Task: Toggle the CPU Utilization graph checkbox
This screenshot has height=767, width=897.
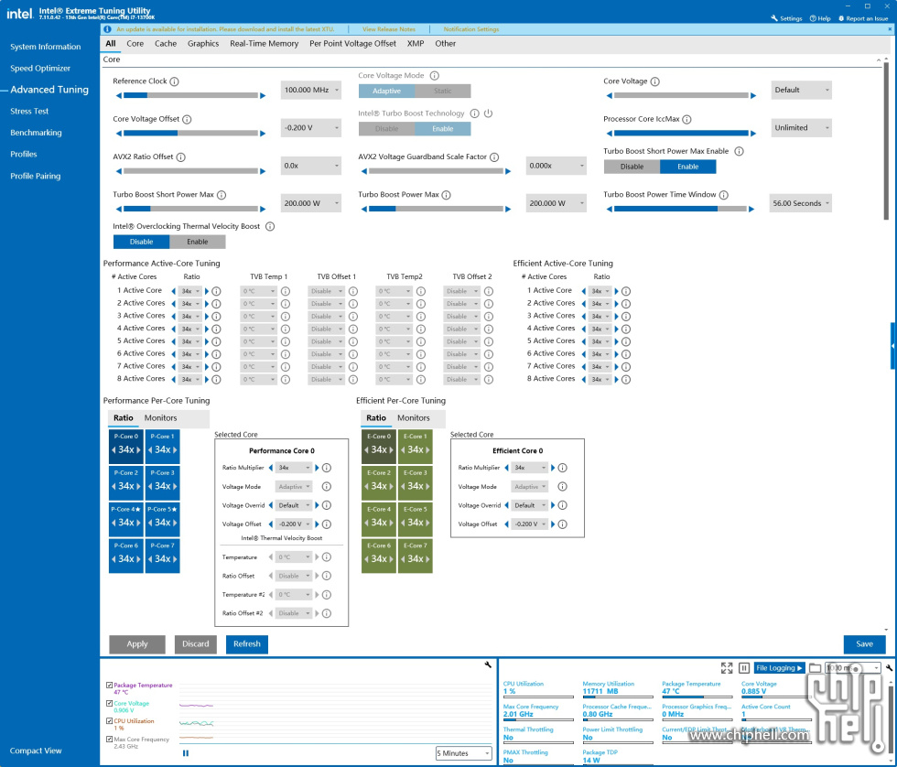Action: [109, 721]
